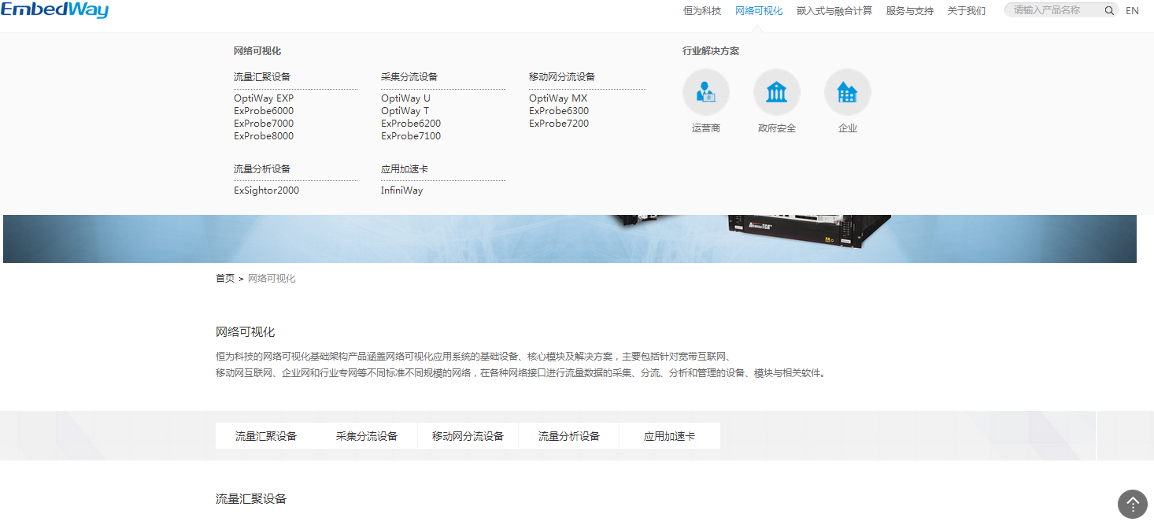The height and width of the screenshot is (529, 1154).
Task: Click the EmbedWay logo
Action: click(x=54, y=10)
